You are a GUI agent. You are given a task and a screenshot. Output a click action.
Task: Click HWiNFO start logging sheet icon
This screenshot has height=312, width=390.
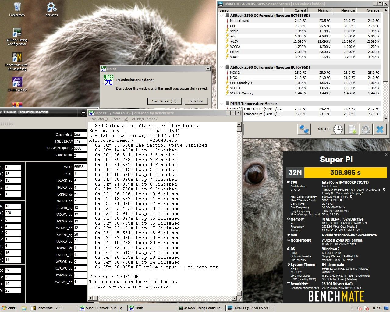tap(352, 129)
